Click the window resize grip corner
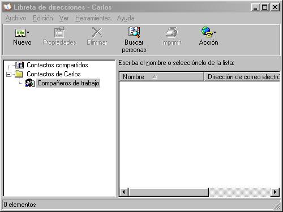 tap(277, 206)
